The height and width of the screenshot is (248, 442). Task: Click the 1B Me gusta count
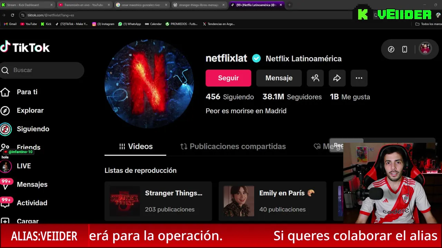point(350,97)
